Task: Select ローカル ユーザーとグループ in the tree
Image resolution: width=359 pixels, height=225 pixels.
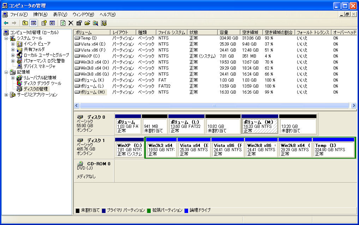Action: 46,55
